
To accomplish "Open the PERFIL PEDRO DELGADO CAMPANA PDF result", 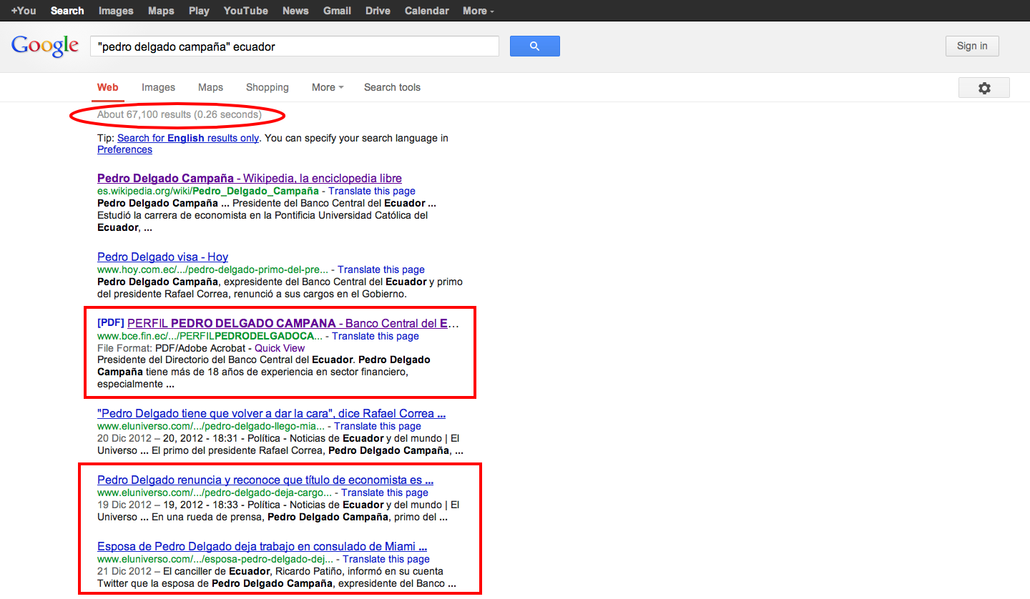I will click(293, 323).
